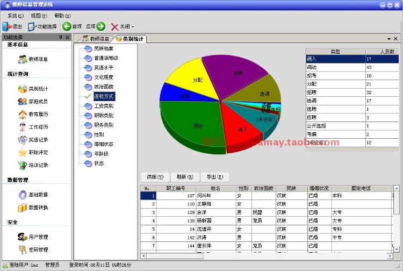Open 密码管理 keys icon
Image resolution: width=403 pixels, height=271 pixels.
(x=23, y=249)
